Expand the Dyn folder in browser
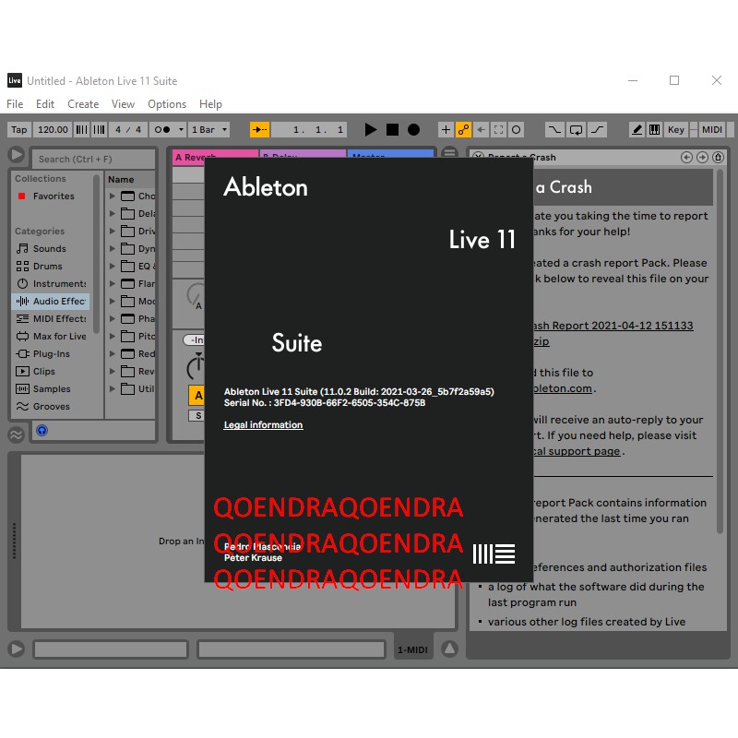This screenshot has width=738, height=738. coord(112,248)
